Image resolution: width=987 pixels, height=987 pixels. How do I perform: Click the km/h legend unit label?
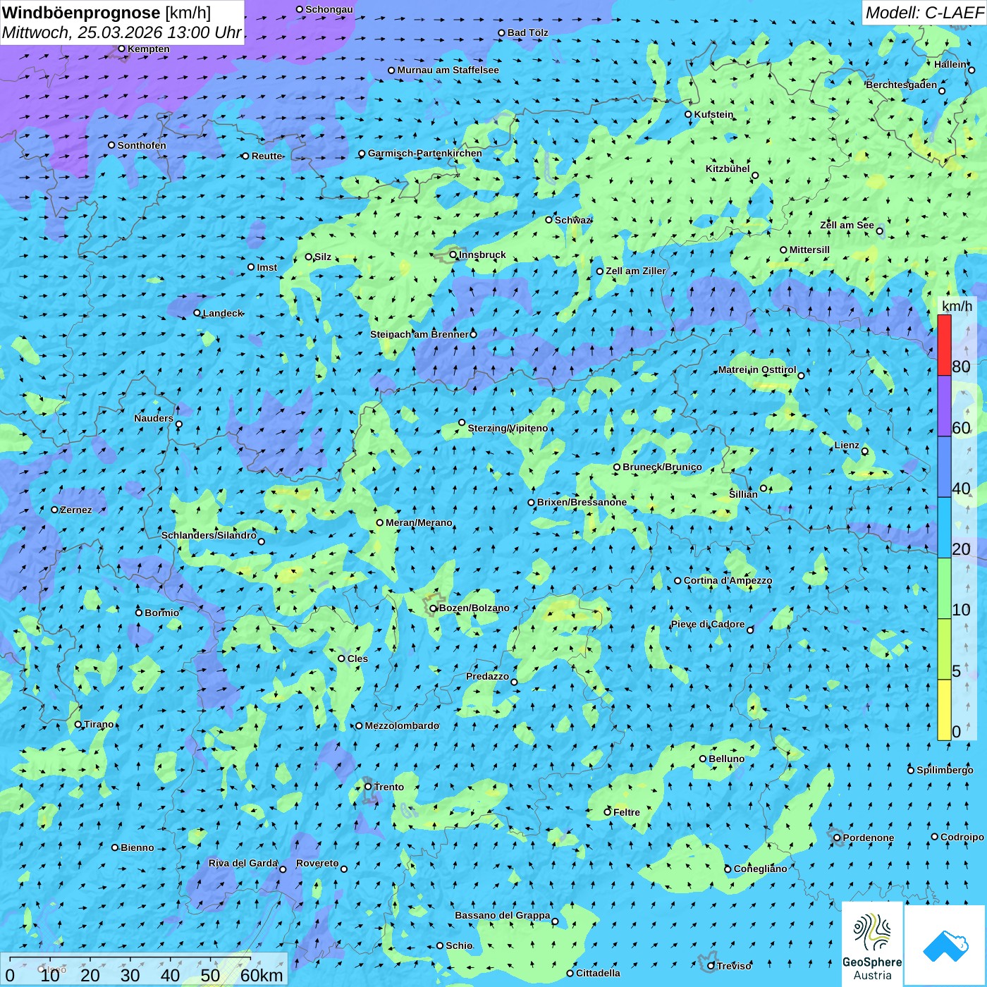pyautogui.click(x=957, y=306)
